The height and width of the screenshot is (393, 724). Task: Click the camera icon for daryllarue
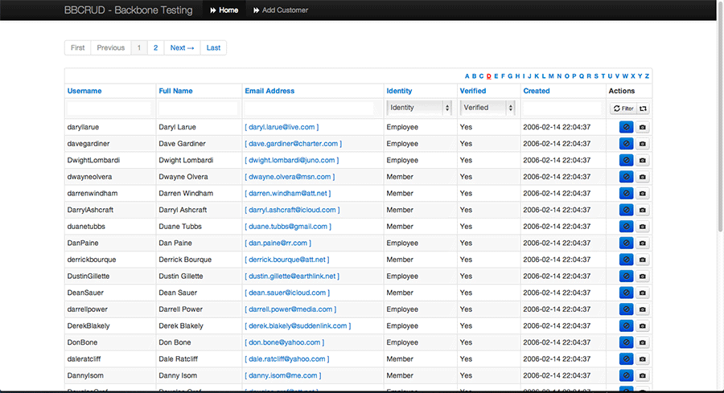click(642, 127)
